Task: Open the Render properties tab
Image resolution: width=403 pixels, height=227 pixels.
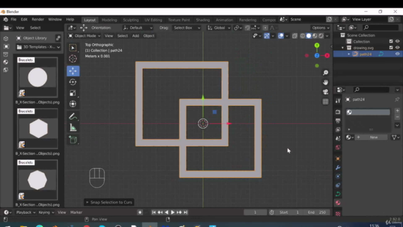Action: [338, 112]
